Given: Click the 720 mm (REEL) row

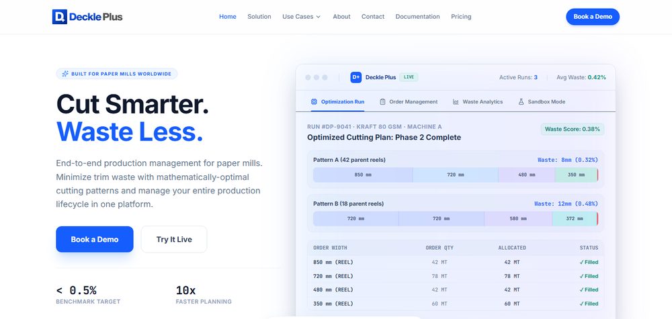Looking at the screenshot, I should point(456,276).
